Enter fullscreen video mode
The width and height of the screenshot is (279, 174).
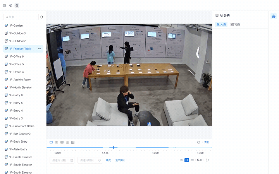pyautogui.click(x=207, y=160)
